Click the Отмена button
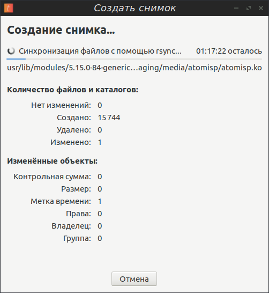269x293 pixels. pos(134,279)
